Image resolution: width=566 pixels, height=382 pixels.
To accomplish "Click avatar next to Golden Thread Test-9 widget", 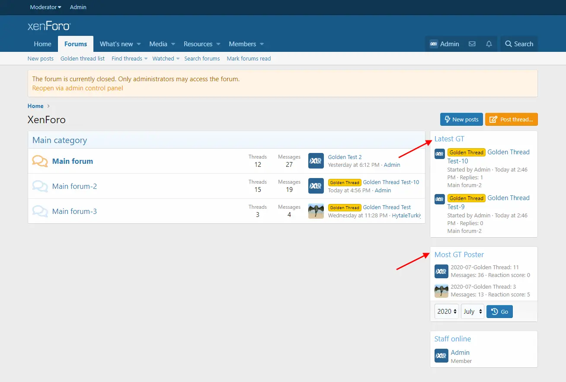I will 440,199.
